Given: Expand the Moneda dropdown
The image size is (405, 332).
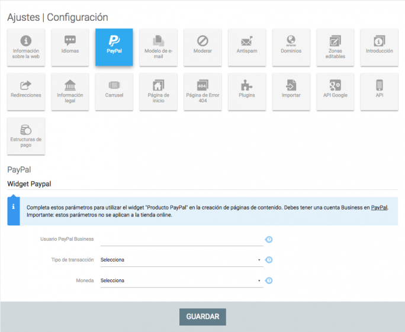Looking at the screenshot, I should 182,281.
